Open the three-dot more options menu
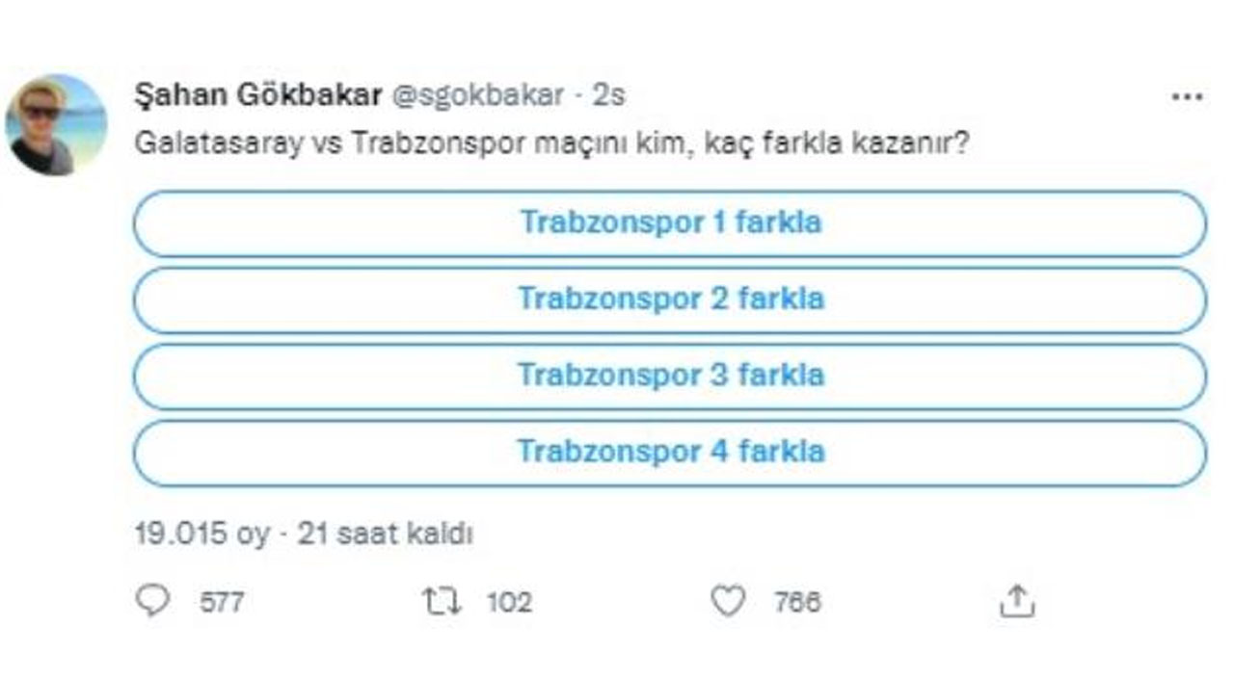 click(1186, 97)
